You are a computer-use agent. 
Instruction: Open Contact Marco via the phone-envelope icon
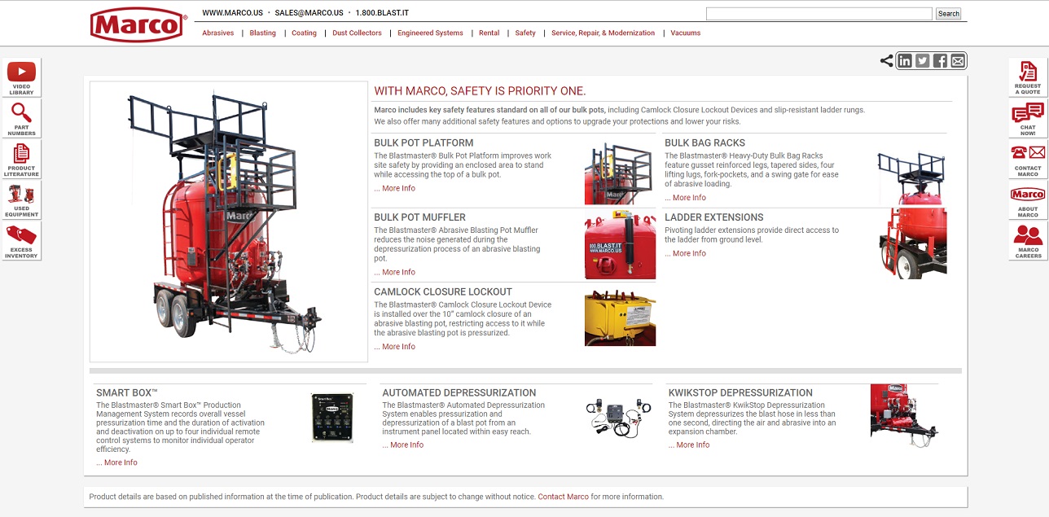[x=1027, y=159]
